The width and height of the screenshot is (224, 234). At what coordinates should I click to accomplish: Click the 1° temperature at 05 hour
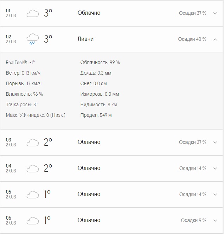(47, 194)
